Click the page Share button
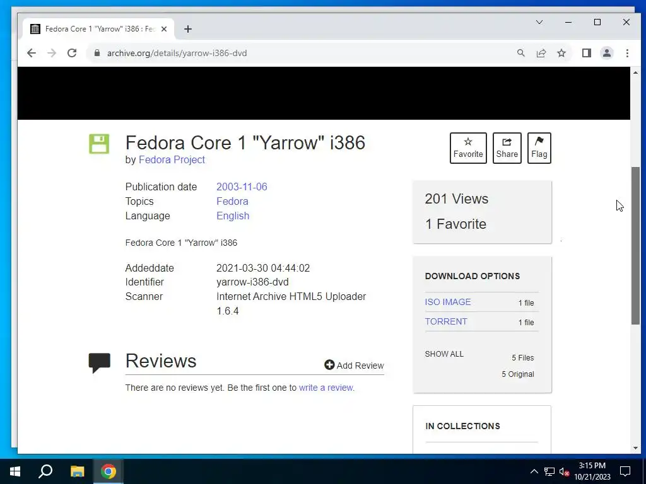Image resolution: width=646 pixels, height=484 pixels. (507, 147)
